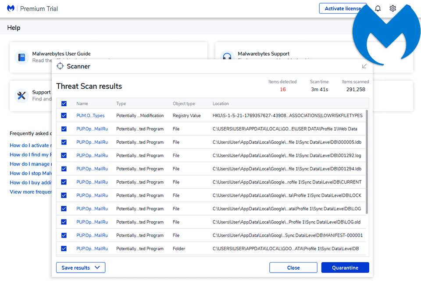Viewport: 421px width, 281px height.
Task: Click Activate license button
Action: [343, 8]
